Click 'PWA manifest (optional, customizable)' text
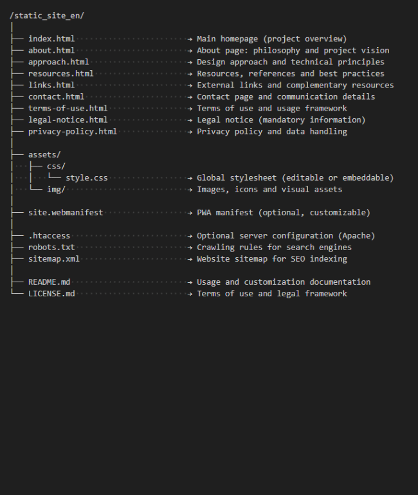Screen dimensions: 418x495 click(284, 212)
